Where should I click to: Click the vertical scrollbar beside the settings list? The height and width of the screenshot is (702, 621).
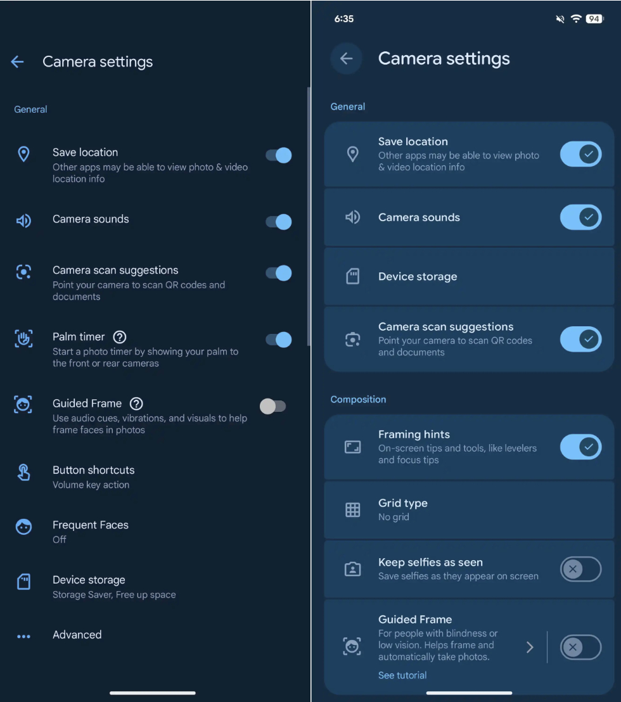[309, 215]
